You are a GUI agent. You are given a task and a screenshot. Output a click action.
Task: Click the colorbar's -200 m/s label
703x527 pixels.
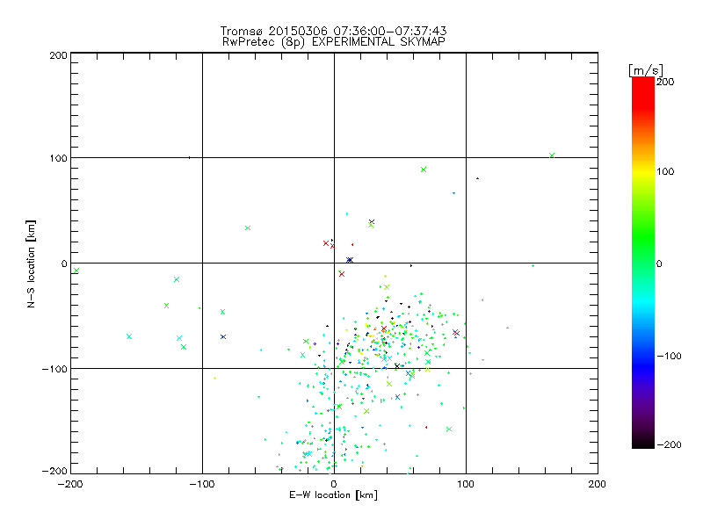tap(669, 444)
